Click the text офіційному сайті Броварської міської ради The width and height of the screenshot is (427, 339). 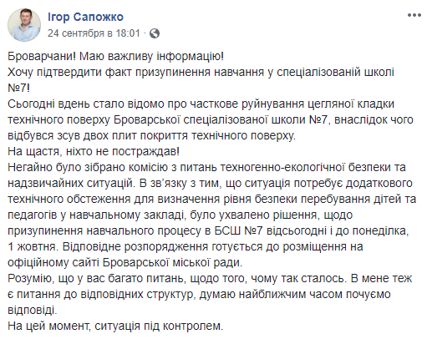[125, 263]
